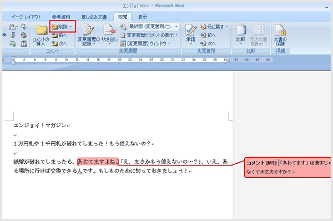Open the arrow next to 削除

(x=70, y=27)
